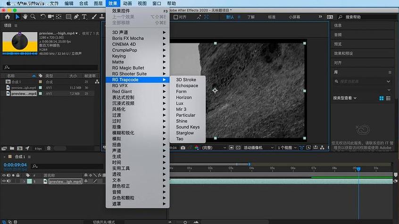Image resolution: width=399 pixels, height=224 pixels.
Task: Select the Type text tool
Action: coord(84,17)
